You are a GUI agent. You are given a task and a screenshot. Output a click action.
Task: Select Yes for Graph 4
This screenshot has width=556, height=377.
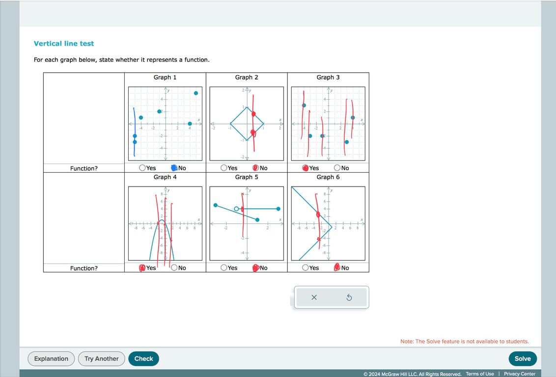[142, 268]
